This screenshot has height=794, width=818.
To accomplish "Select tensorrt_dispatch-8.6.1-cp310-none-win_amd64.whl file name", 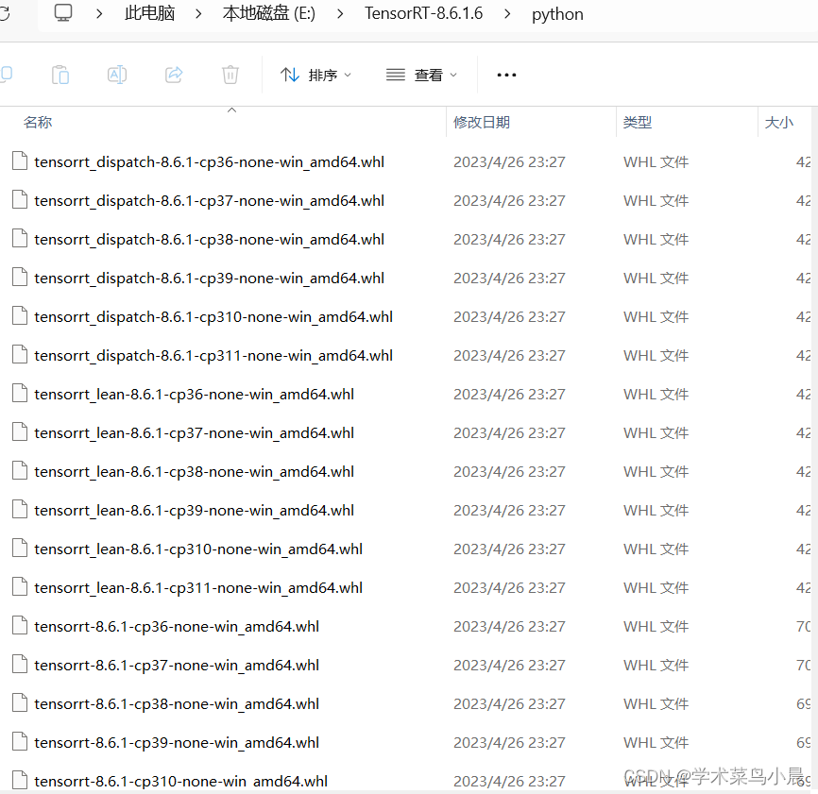I will [213, 317].
